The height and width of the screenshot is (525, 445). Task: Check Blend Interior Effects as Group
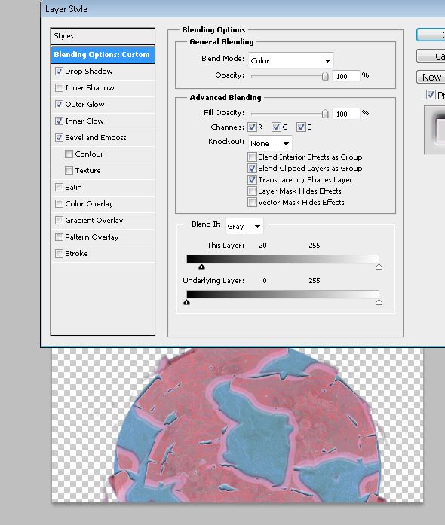[252, 157]
